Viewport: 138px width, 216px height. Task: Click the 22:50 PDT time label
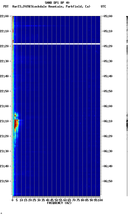4,91
